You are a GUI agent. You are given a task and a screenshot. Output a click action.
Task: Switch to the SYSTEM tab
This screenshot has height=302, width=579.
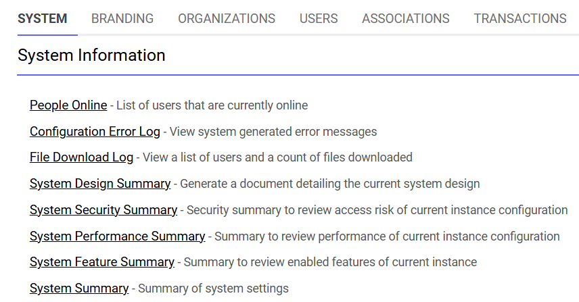click(43, 18)
